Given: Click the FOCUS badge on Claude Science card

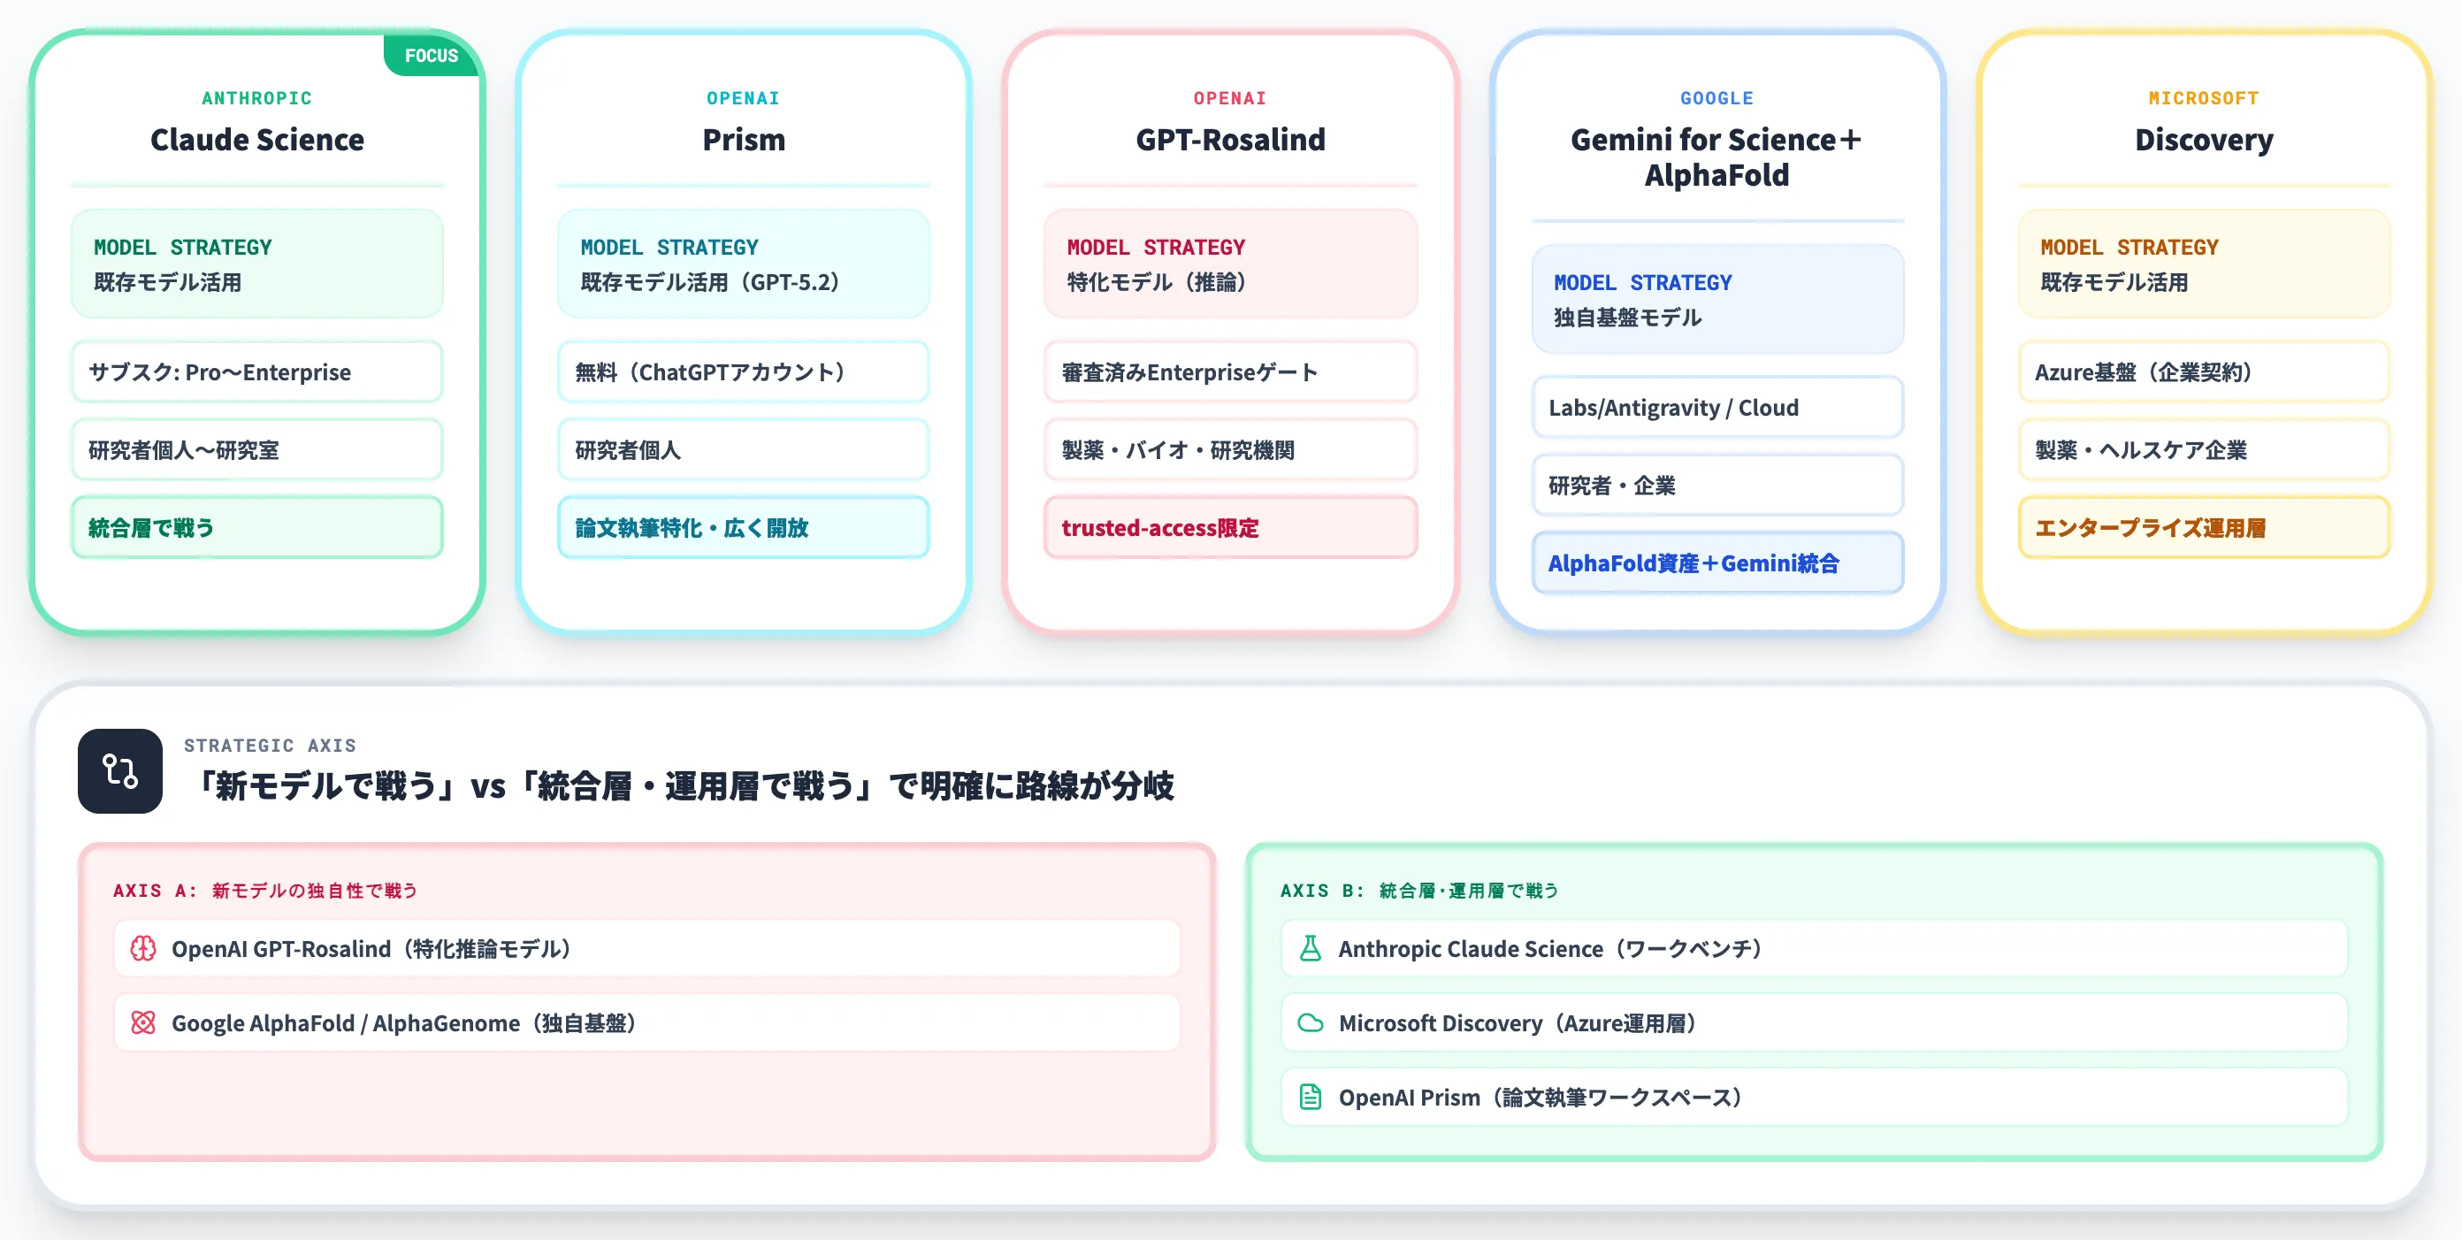Looking at the screenshot, I should click(x=431, y=56).
